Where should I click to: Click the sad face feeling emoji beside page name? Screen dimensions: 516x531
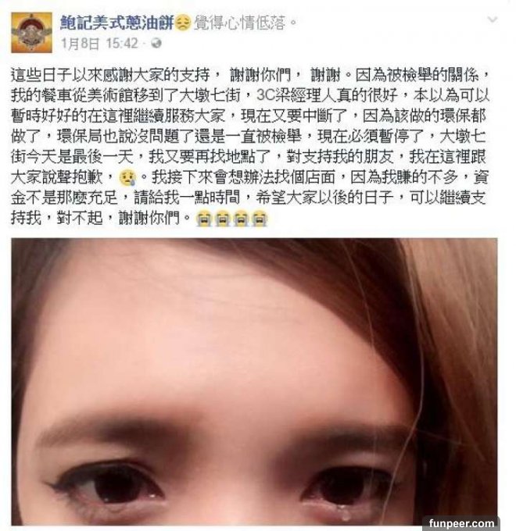coord(184,23)
